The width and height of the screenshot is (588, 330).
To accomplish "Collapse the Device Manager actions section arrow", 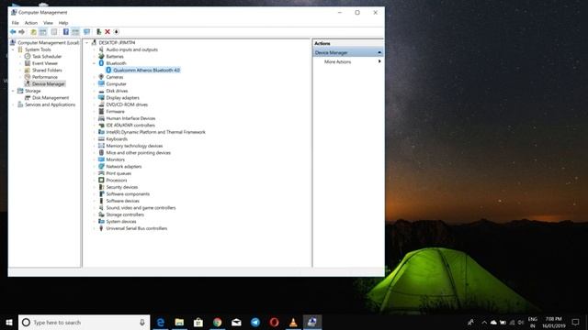I will (379, 53).
